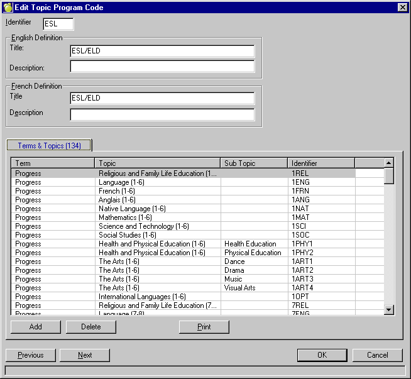Go to the Next topic record
The width and height of the screenshot is (411, 379).
tap(85, 355)
